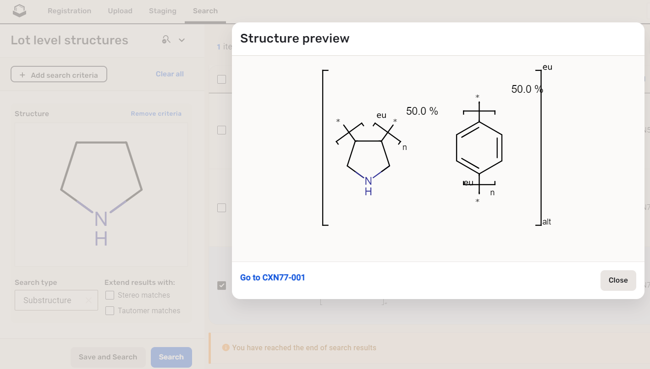Image resolution: width=650 pixels, height=369 pixels.
Task: Toggle the select-all checkbox in results header
Action: [x=221, y=79]
